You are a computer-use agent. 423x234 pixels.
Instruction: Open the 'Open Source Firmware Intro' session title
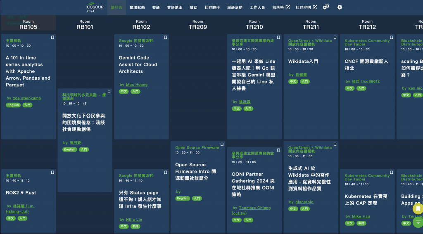click(195, 171)
